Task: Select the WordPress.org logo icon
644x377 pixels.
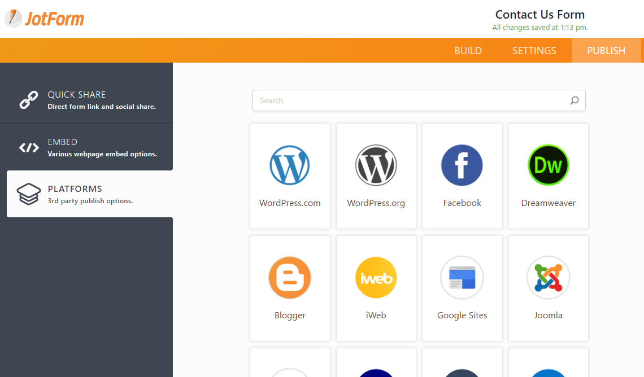Action: click(376, 165)
